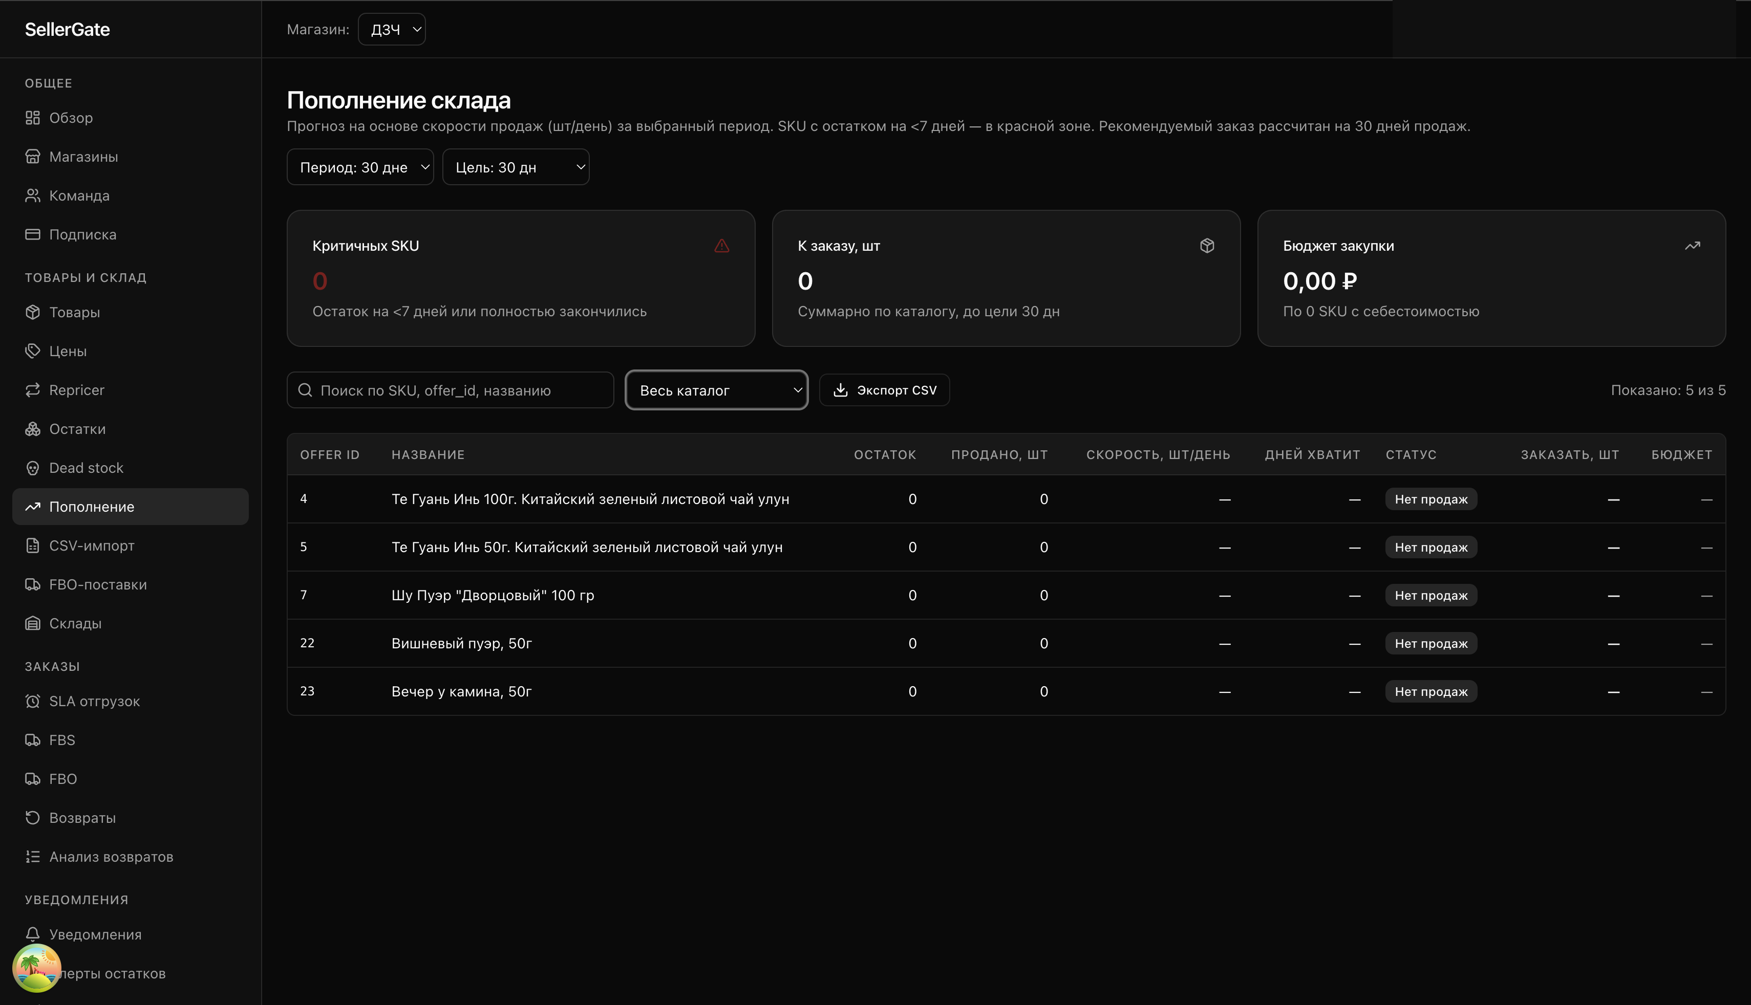Navigate to FBO-поставки section
The width and height of the screenshot is (1751, 1005).
click(x=97, y=585)
